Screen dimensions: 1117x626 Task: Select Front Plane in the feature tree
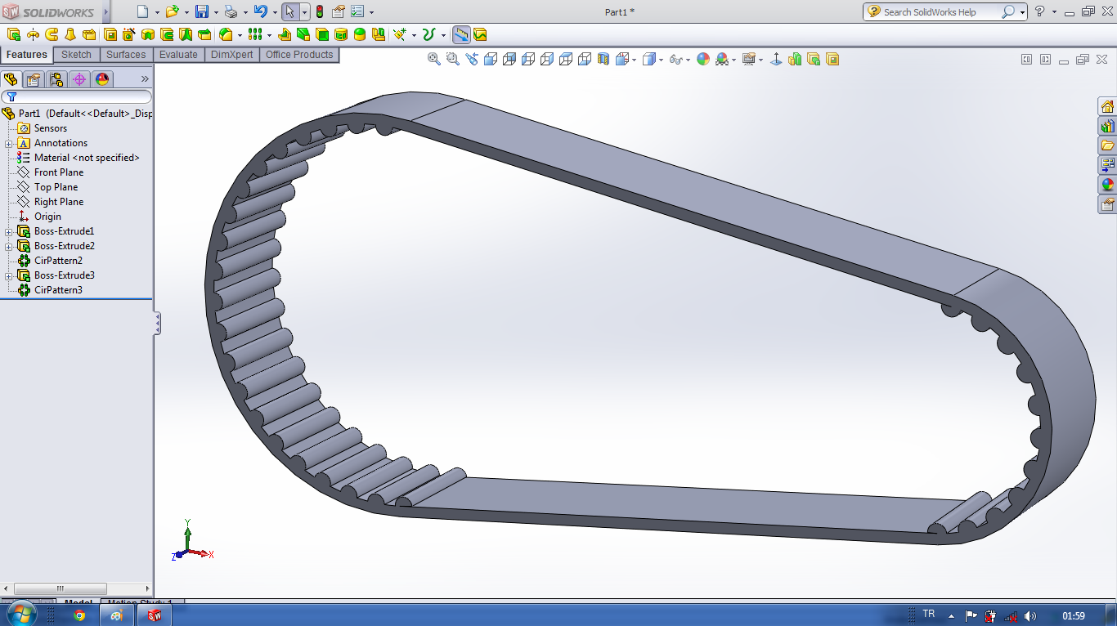pos(59,172)
